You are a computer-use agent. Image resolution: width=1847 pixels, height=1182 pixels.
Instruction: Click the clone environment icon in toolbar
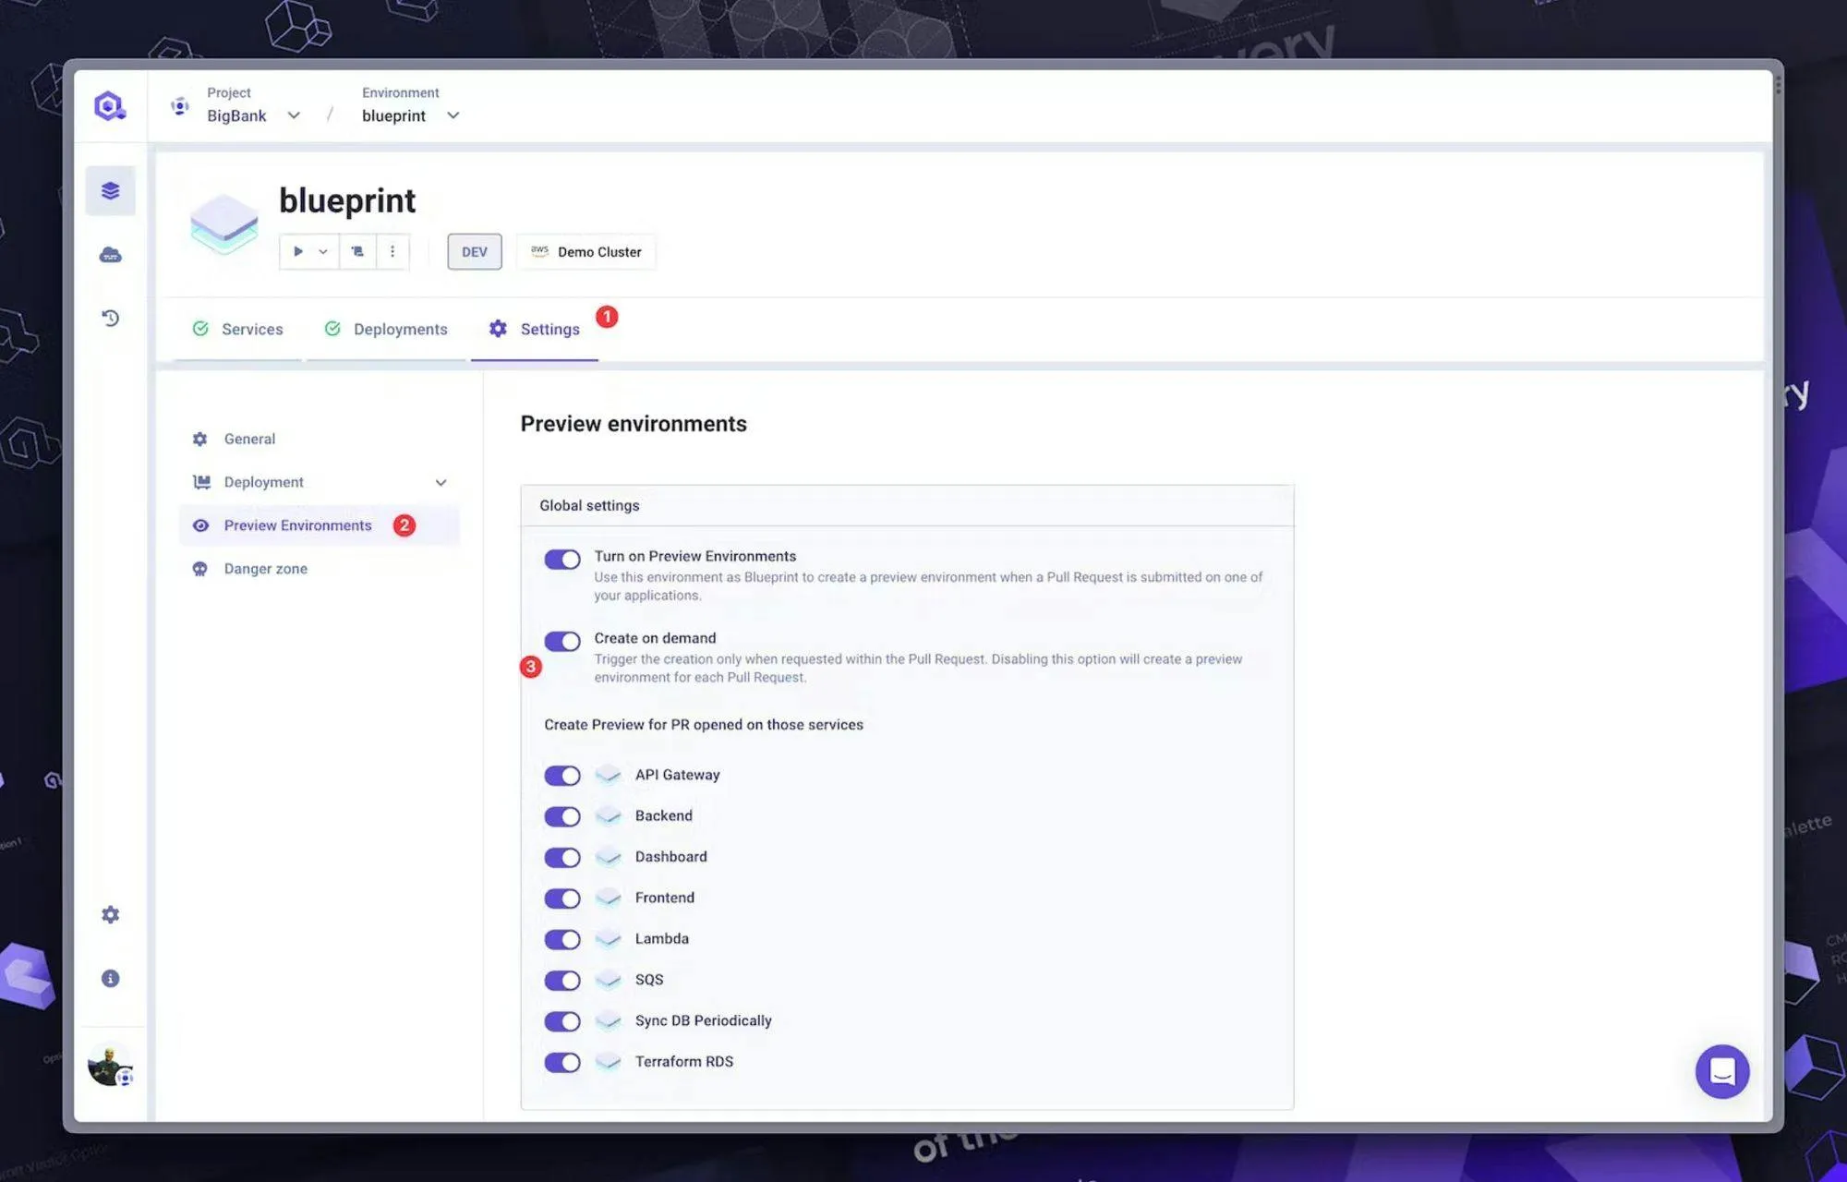click(356, 251)
